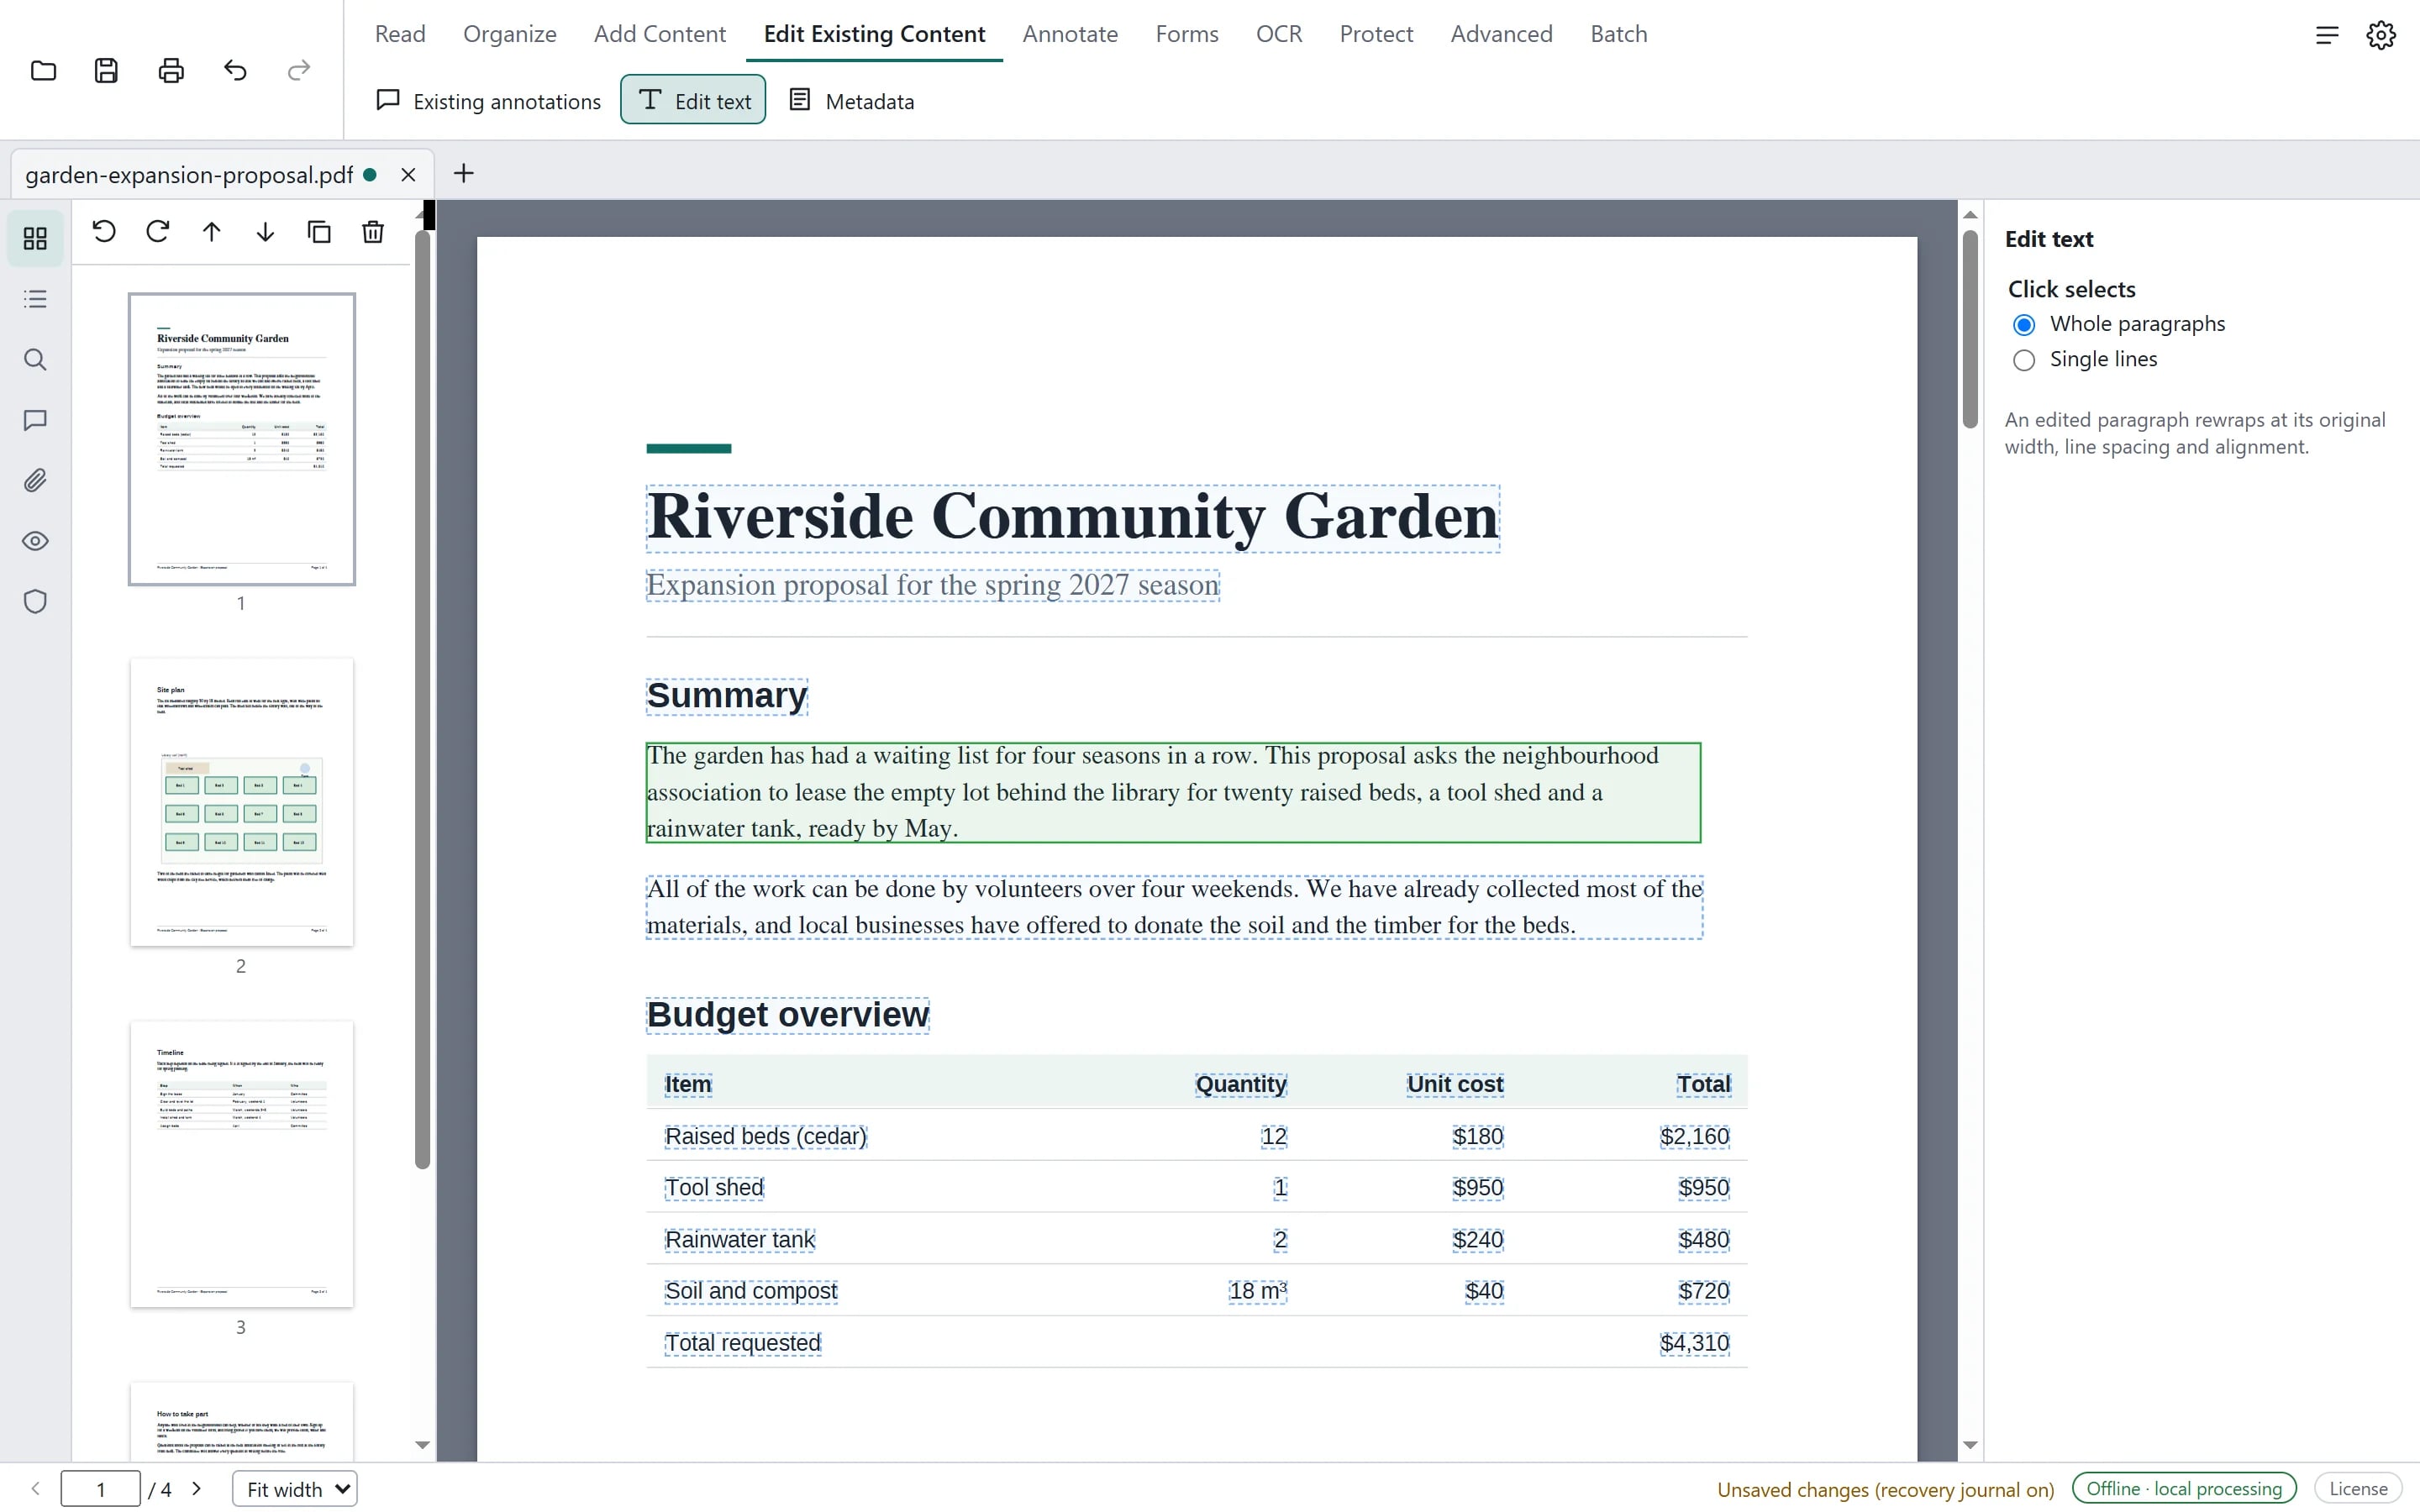The width and height of the screenshot is (2420, 1512).
Task: Open the attachments paperclip panel
Action: coord(35,481)
